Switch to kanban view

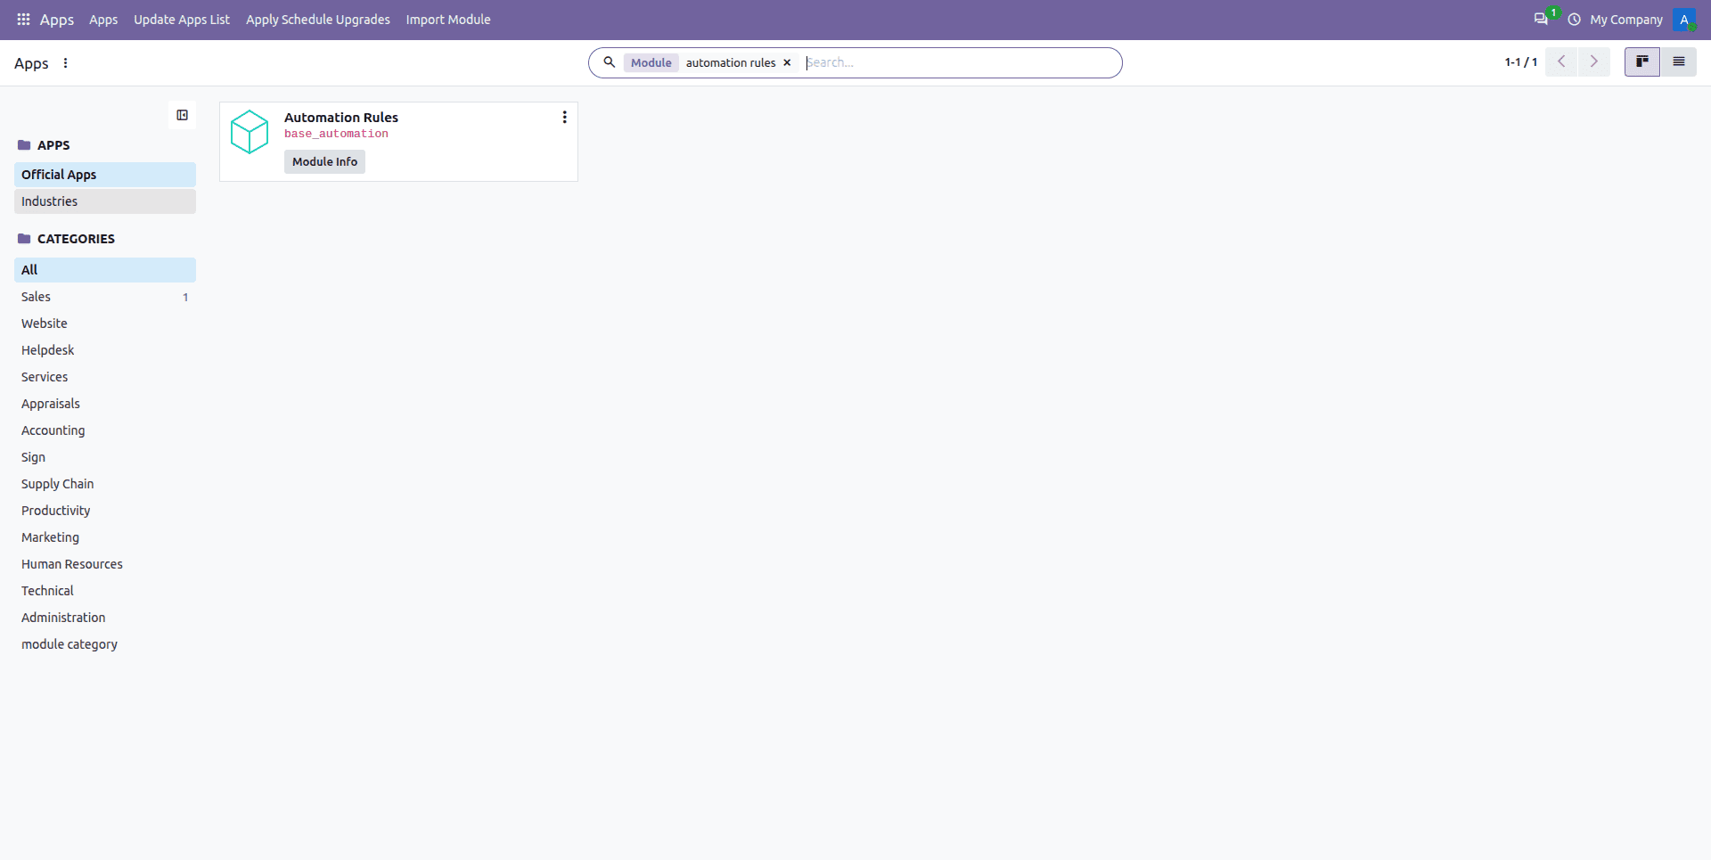click(x=1641, y=61)
